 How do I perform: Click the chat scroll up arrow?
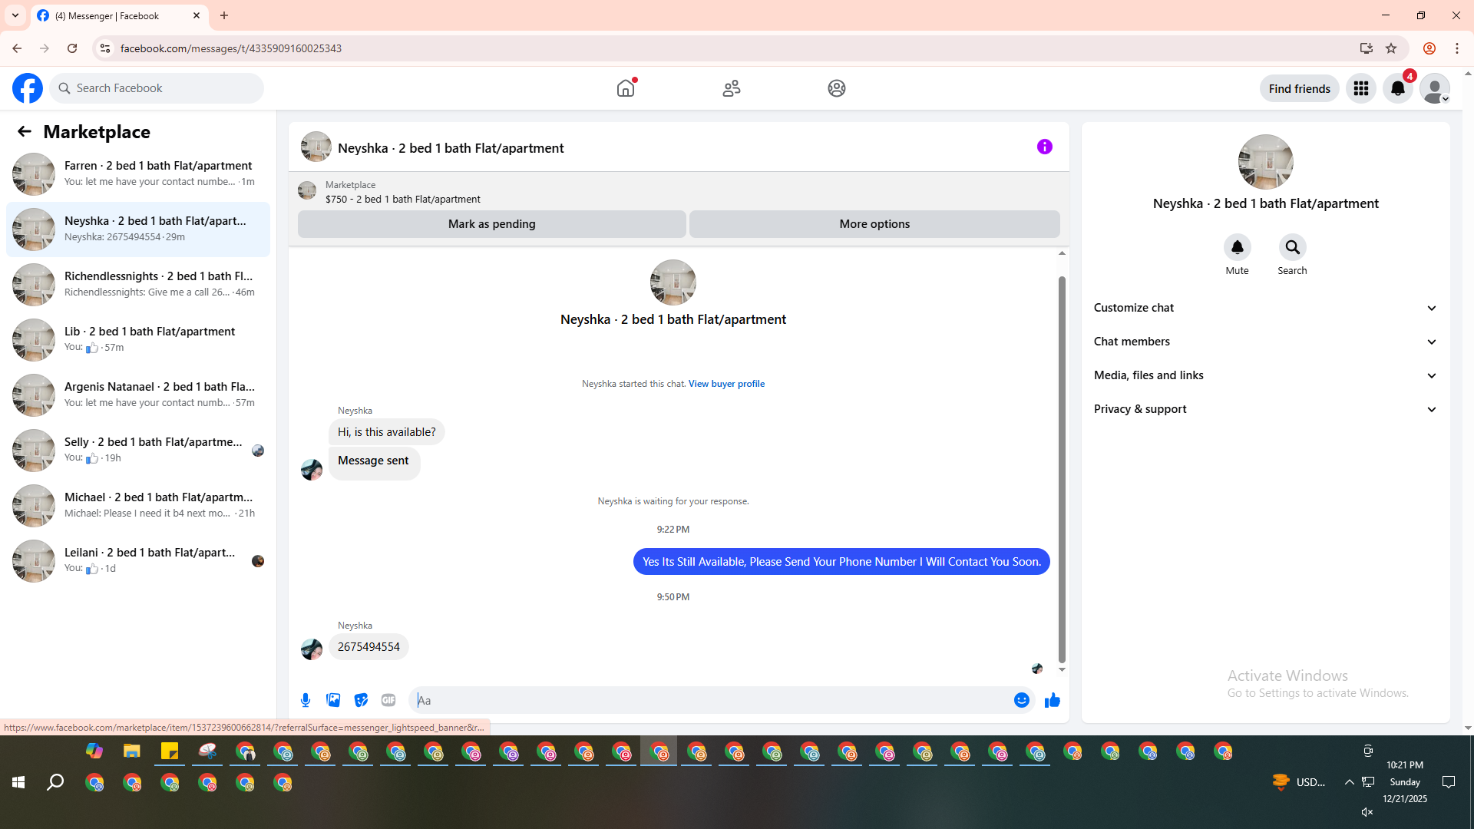click(1062, 253)
